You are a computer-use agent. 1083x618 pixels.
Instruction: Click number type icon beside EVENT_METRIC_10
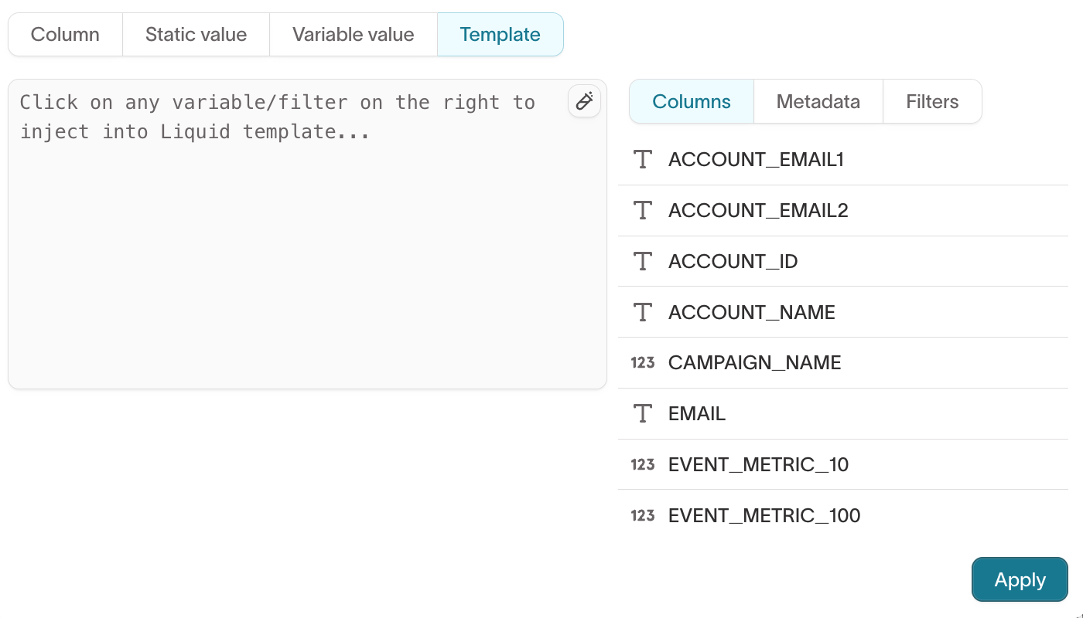pyautogui.click(x=642, y=465)
